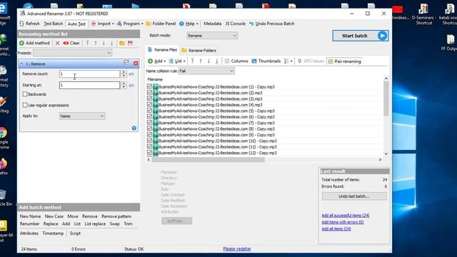Close the Remove method with red X
Image resolution: width=457 pixels, height=257 pixels.
[136, 64]
